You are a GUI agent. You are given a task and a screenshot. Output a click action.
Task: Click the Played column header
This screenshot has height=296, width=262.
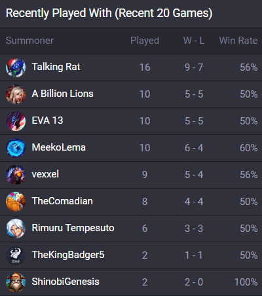pos(145,41)
